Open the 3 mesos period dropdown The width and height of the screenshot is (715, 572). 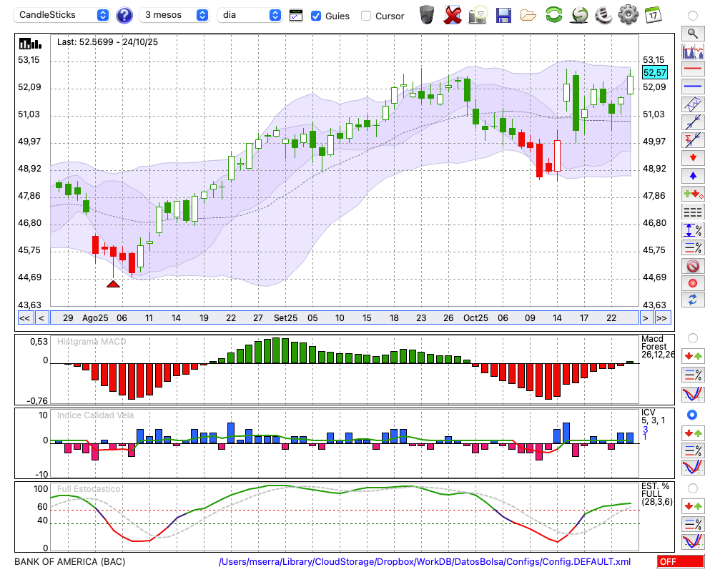pyautogui.click(x=175, y=15)
